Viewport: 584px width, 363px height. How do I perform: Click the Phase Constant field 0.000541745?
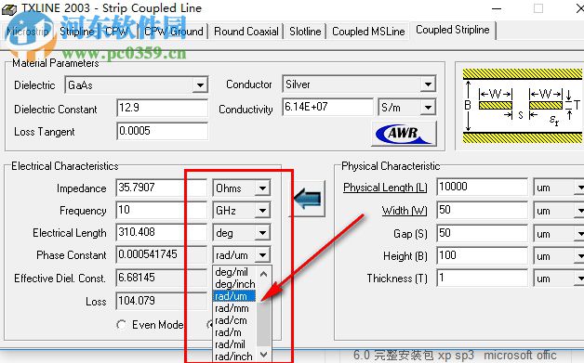tap(161, 255)
